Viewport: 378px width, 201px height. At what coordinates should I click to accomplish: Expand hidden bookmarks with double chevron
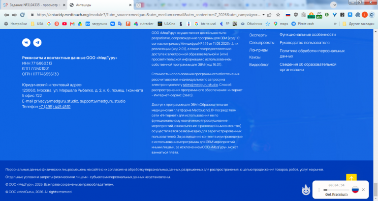[335, 24]
